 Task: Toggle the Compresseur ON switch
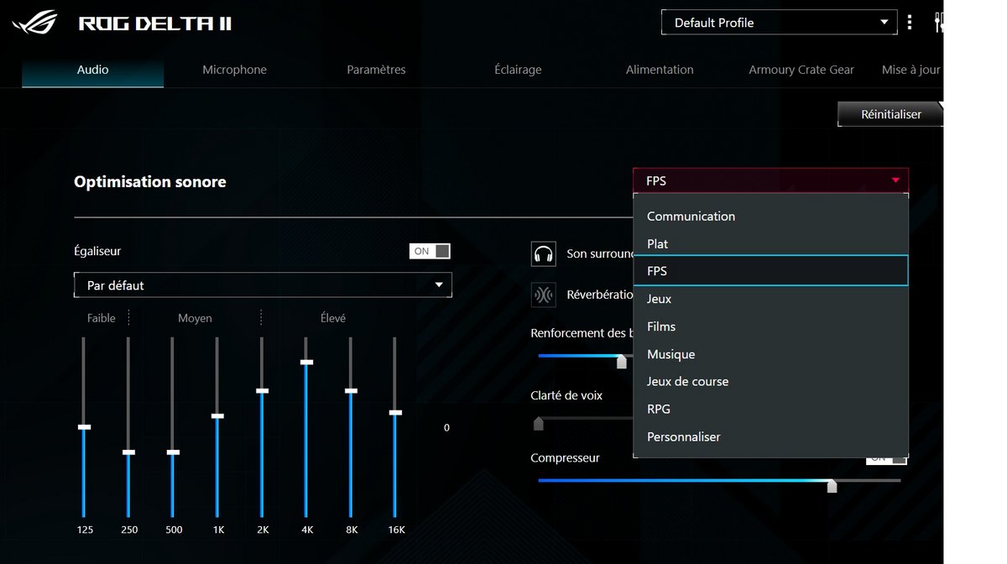point(887,458)
